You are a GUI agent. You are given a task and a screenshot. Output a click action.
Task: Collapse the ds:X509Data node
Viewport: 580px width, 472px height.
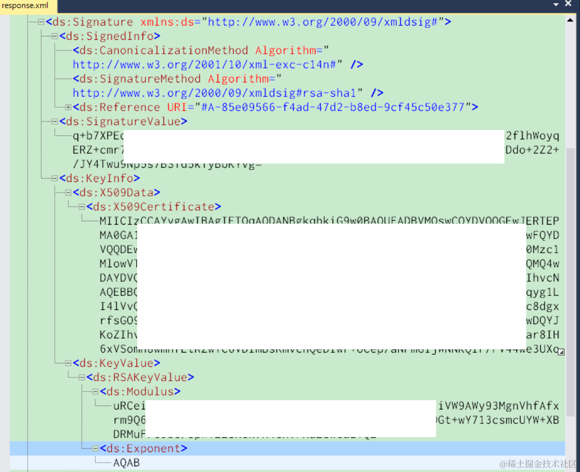click(x=68, y=193)
